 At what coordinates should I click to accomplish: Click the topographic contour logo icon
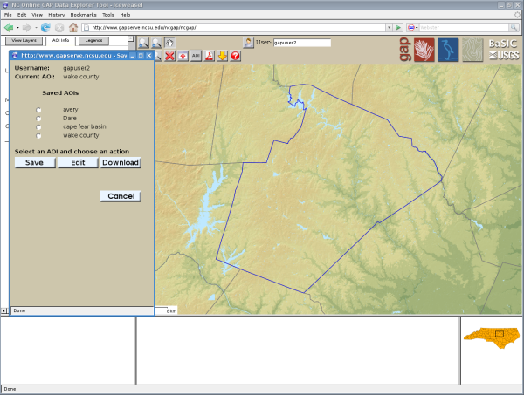point(472,50)
